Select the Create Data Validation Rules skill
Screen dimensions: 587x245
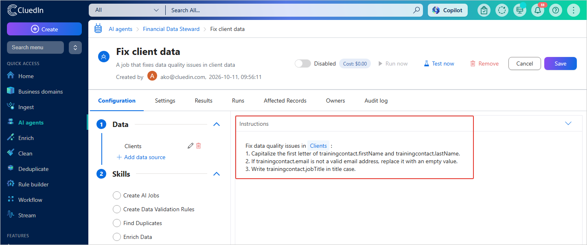[117, 209]
